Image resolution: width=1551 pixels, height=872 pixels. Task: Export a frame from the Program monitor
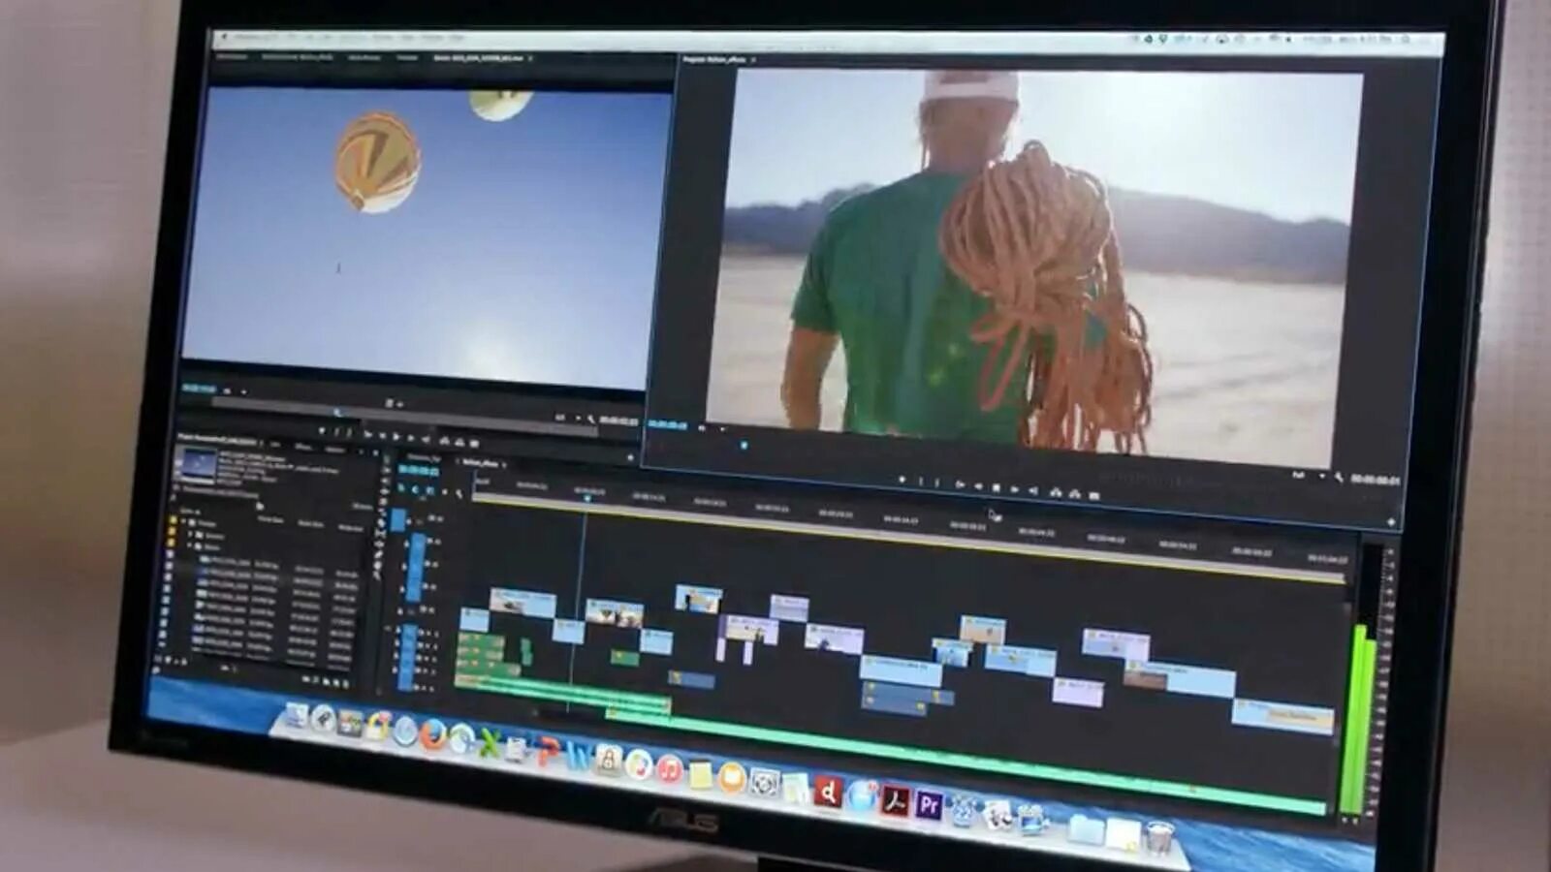1094,495
